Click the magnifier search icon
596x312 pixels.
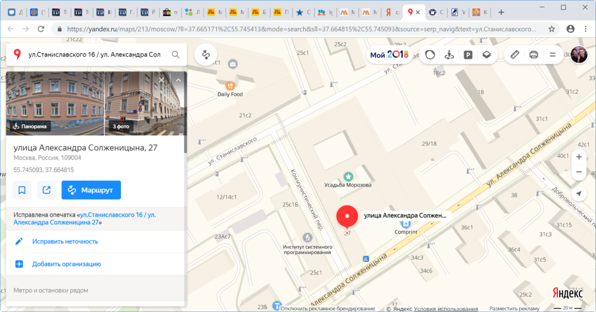click(x=176, y=55)
